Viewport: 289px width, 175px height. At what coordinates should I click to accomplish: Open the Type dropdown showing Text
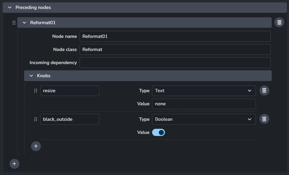pos(204,91)
